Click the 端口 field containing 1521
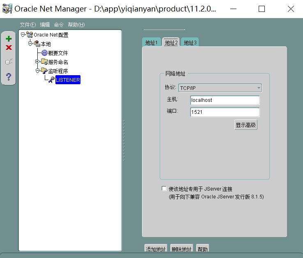 point(225,112)
